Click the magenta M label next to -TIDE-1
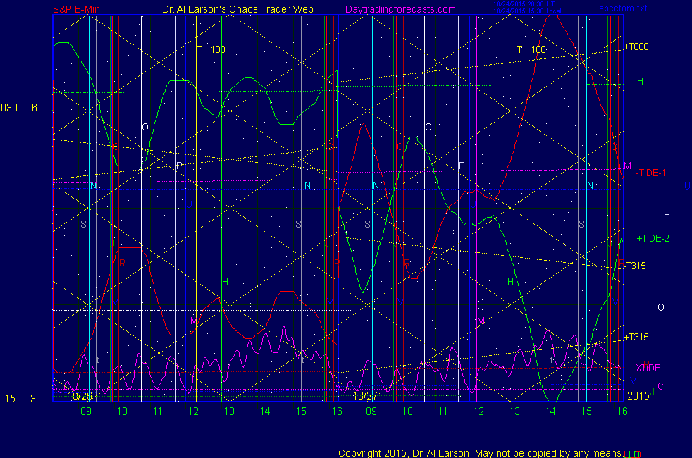Image resolution: width=692 pixels, height=458 pixels. 628,166
